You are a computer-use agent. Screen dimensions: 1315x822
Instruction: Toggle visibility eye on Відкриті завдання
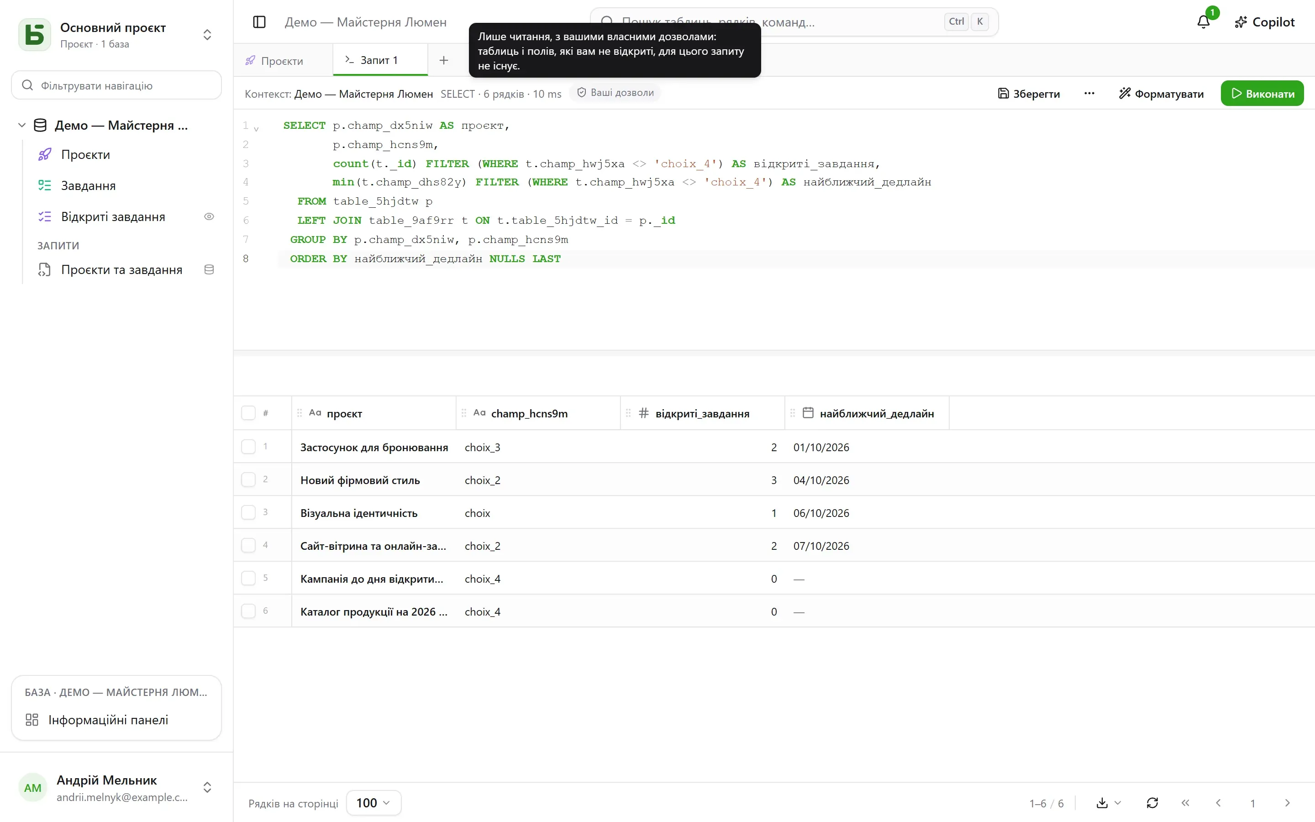click(x=209, y=217)
